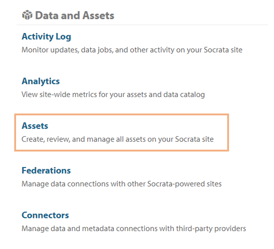Click 'Socrata-powered sites' in the Federations description

point(185,184)
